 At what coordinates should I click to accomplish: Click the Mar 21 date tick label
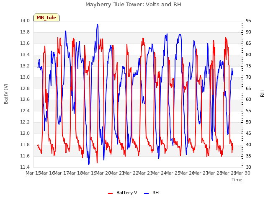117,173
